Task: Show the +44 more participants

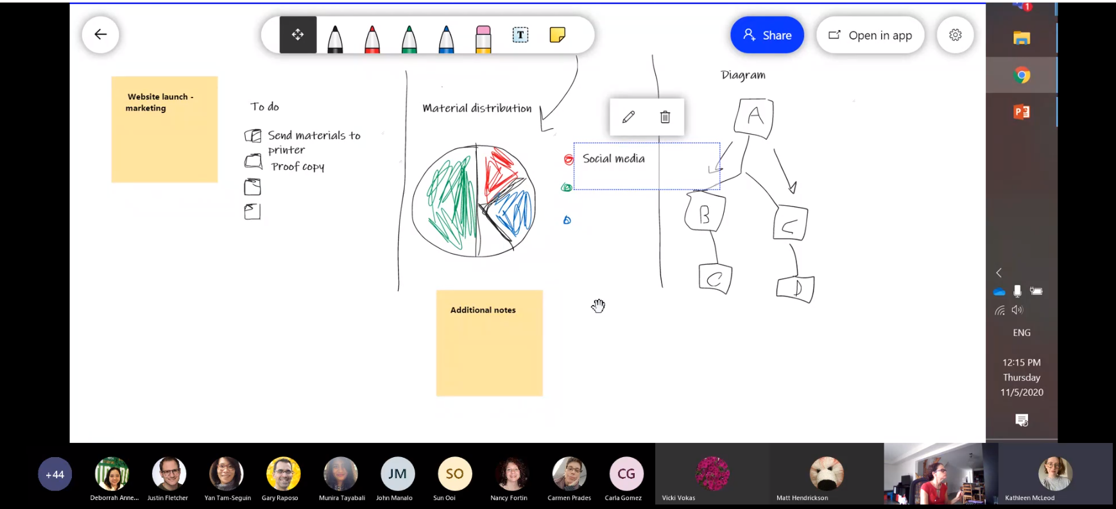Action: click(55, 474)
